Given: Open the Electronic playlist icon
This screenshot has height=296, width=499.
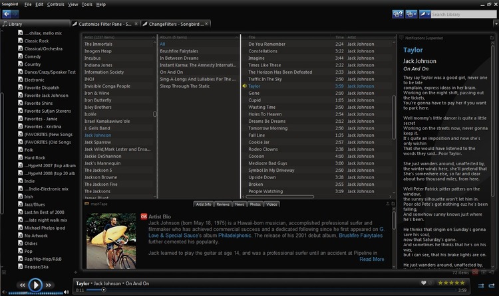Looking at the screenshot, I should click(21, 80).
